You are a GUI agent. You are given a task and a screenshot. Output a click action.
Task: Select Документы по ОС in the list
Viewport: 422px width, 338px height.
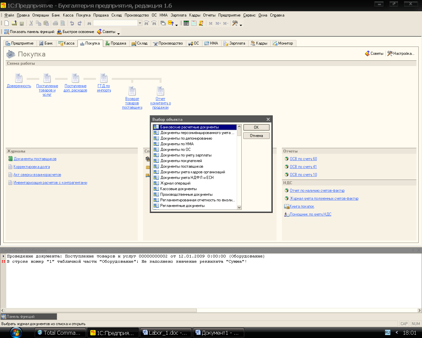click(195, 150)
